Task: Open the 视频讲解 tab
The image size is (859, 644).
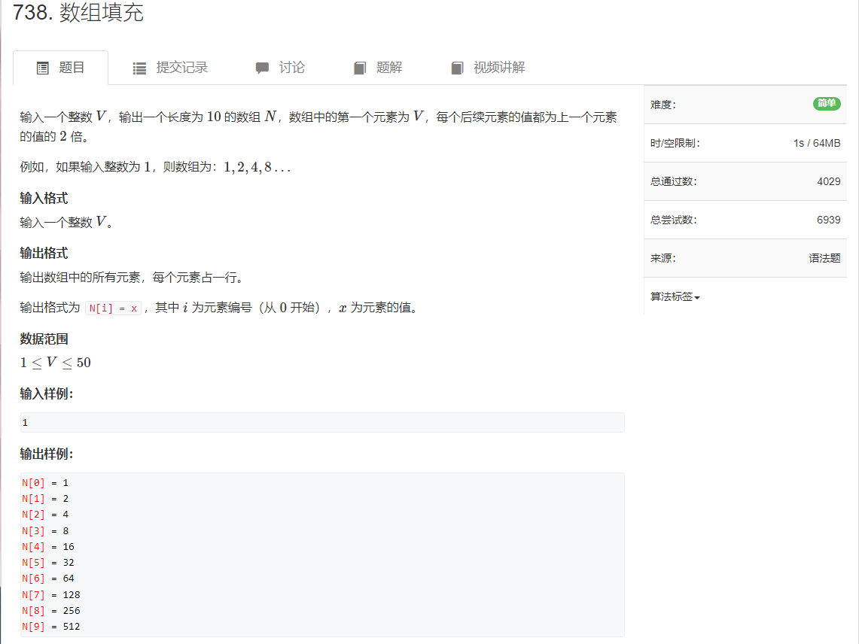Action: coord(488,68)
